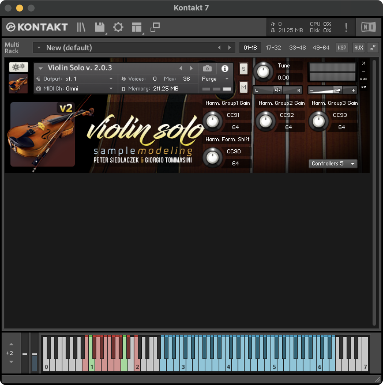
Task: Toggle the PV performance view button
Action: (x=363, y=87)
